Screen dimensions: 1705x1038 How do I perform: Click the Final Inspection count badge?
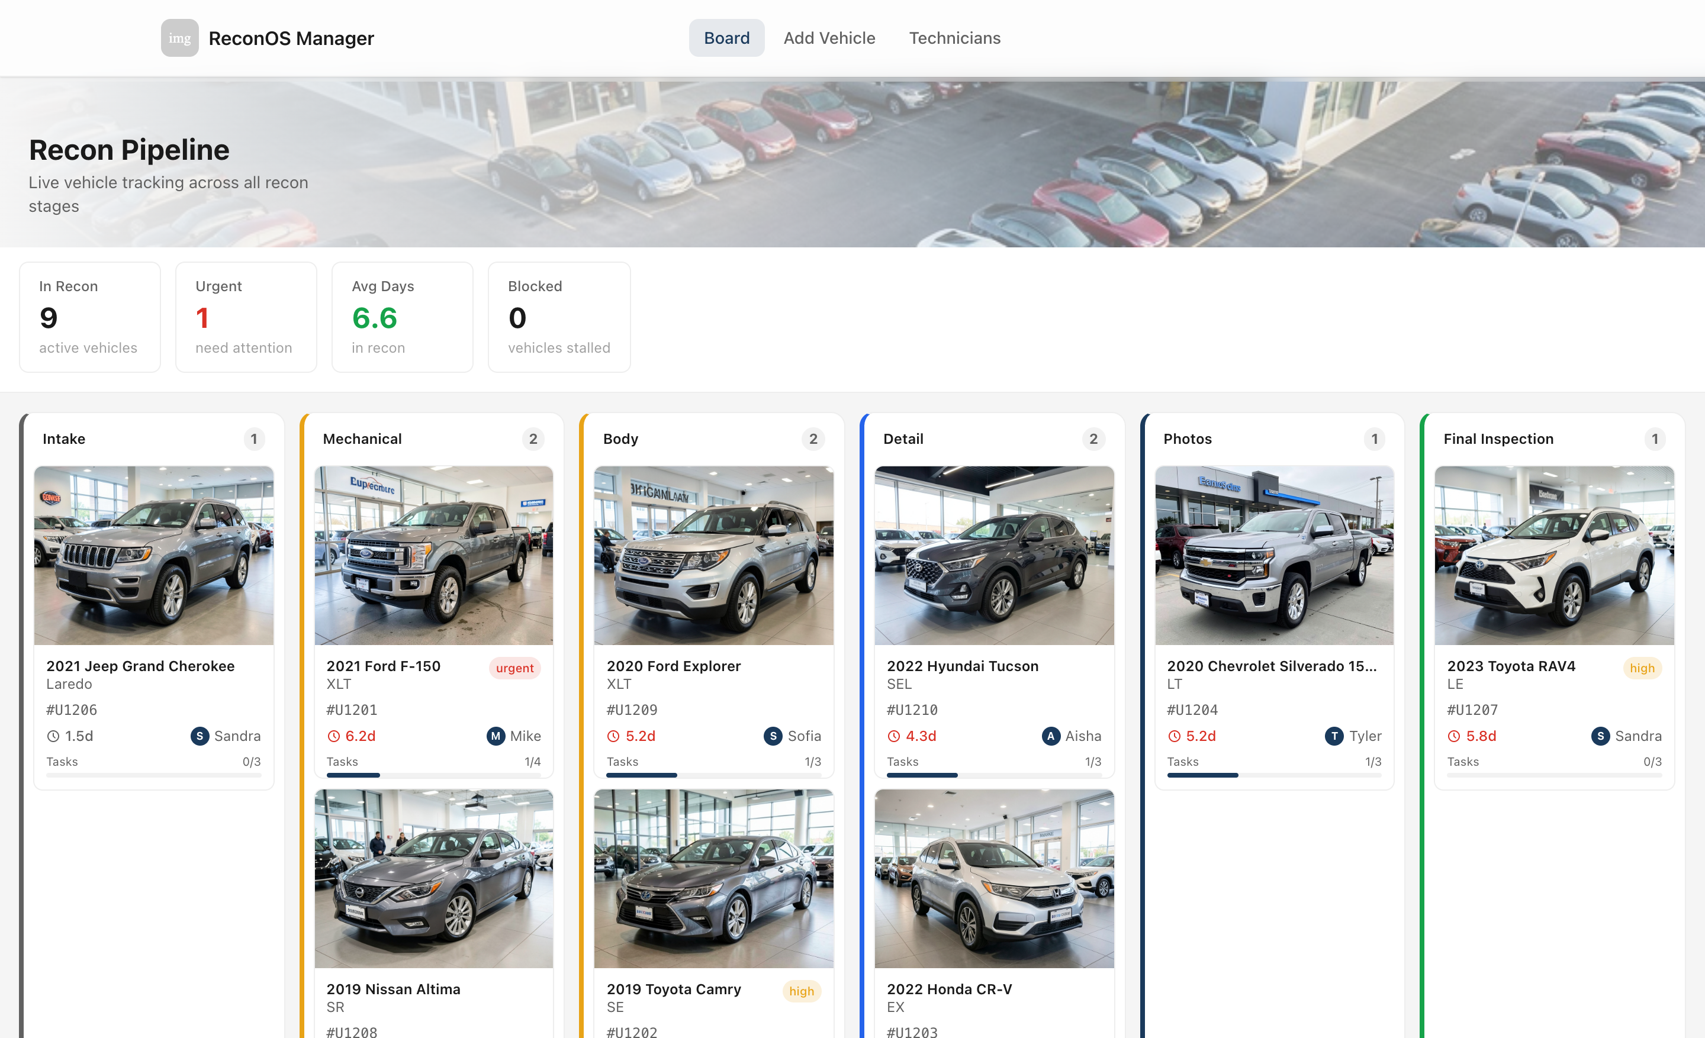tap(1655, 439)
